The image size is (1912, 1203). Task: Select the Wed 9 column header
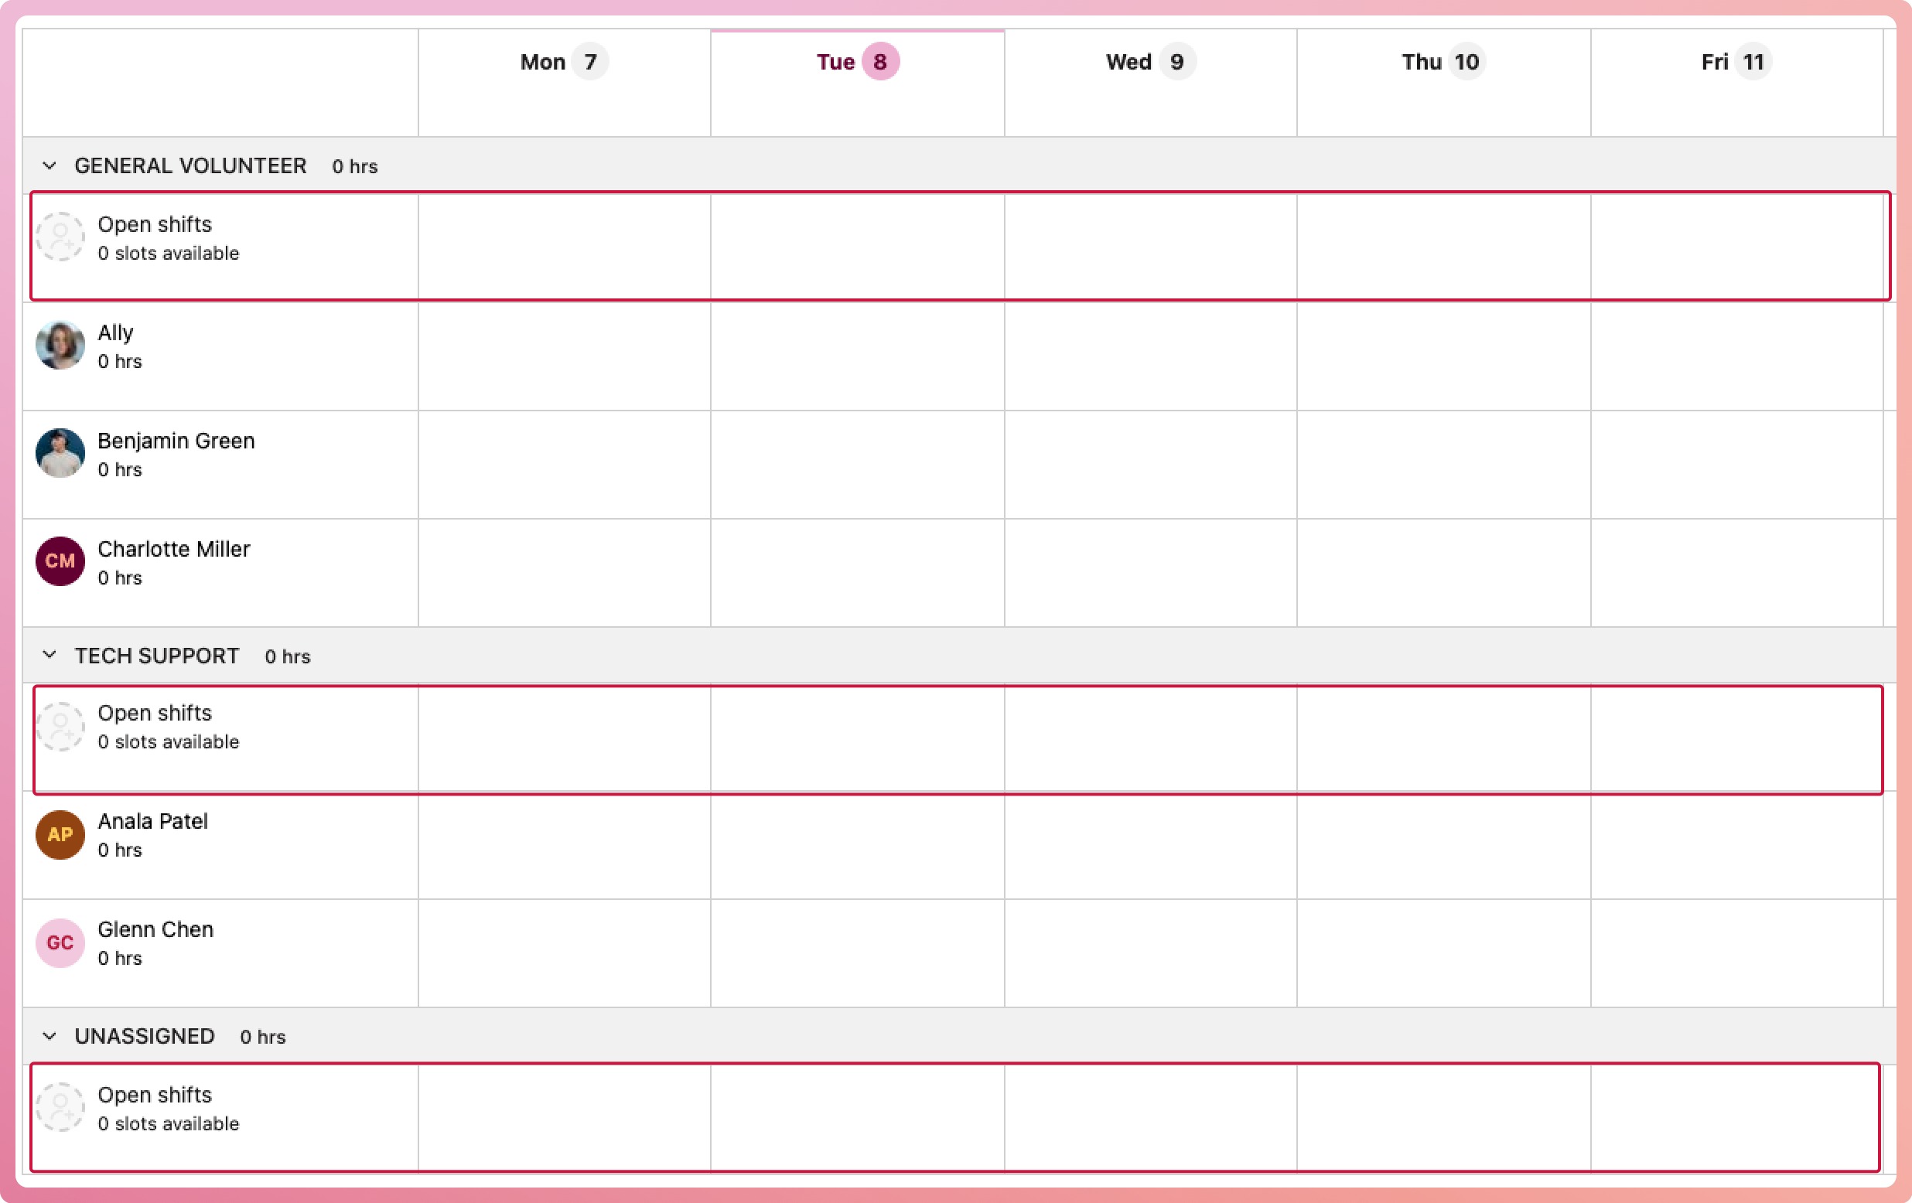(x=1149, y=62)
